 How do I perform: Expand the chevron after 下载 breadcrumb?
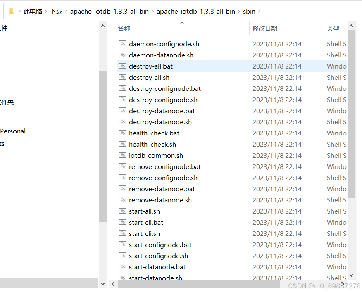click(x=65, y=11)
